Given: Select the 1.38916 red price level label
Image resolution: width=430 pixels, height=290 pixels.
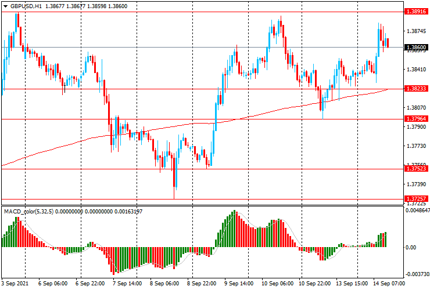Looking at the screenshot, I should pos(417,12).
